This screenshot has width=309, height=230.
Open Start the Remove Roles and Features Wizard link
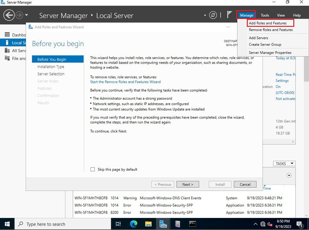pos(125,82)
